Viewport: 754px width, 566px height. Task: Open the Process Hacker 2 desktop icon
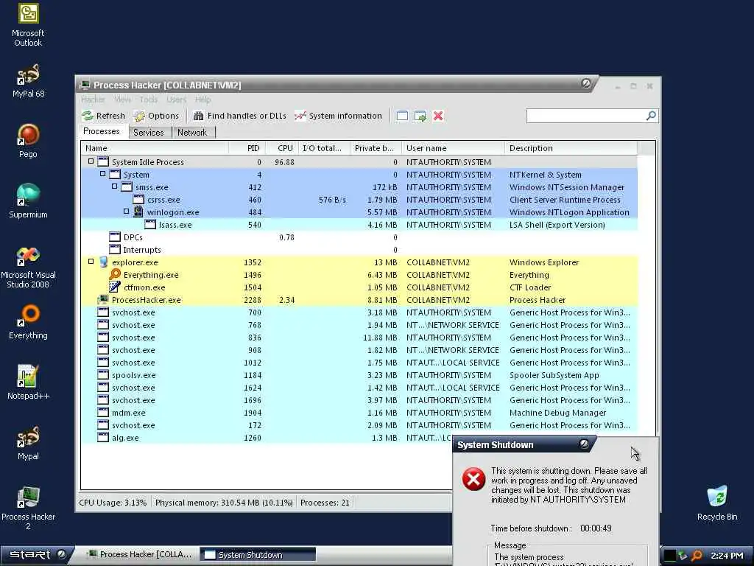[28, 509]
